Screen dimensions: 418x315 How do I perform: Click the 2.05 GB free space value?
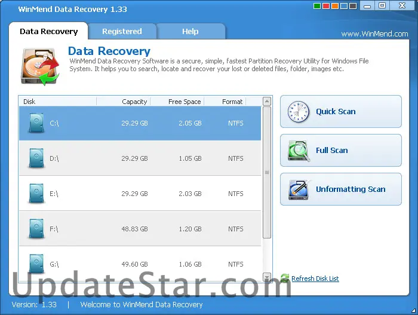click(x=190, y=123)
